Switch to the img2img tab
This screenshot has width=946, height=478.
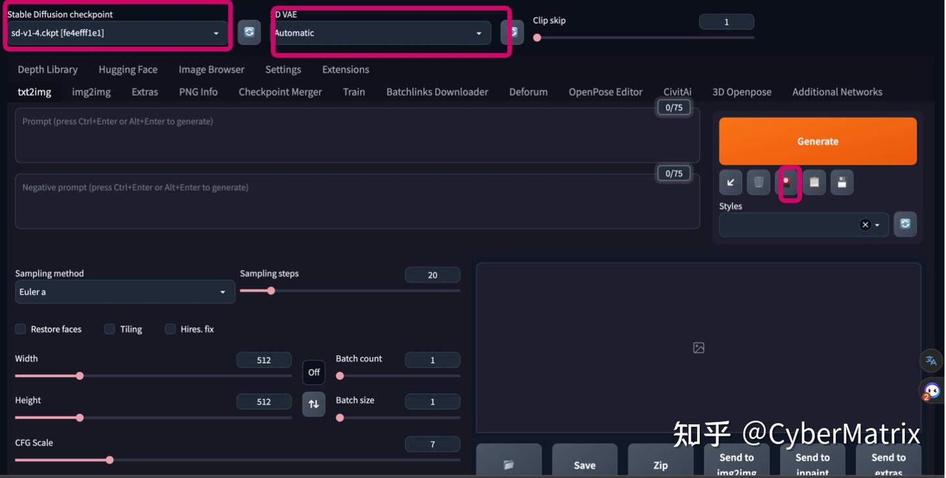click(x=91, y=91)
